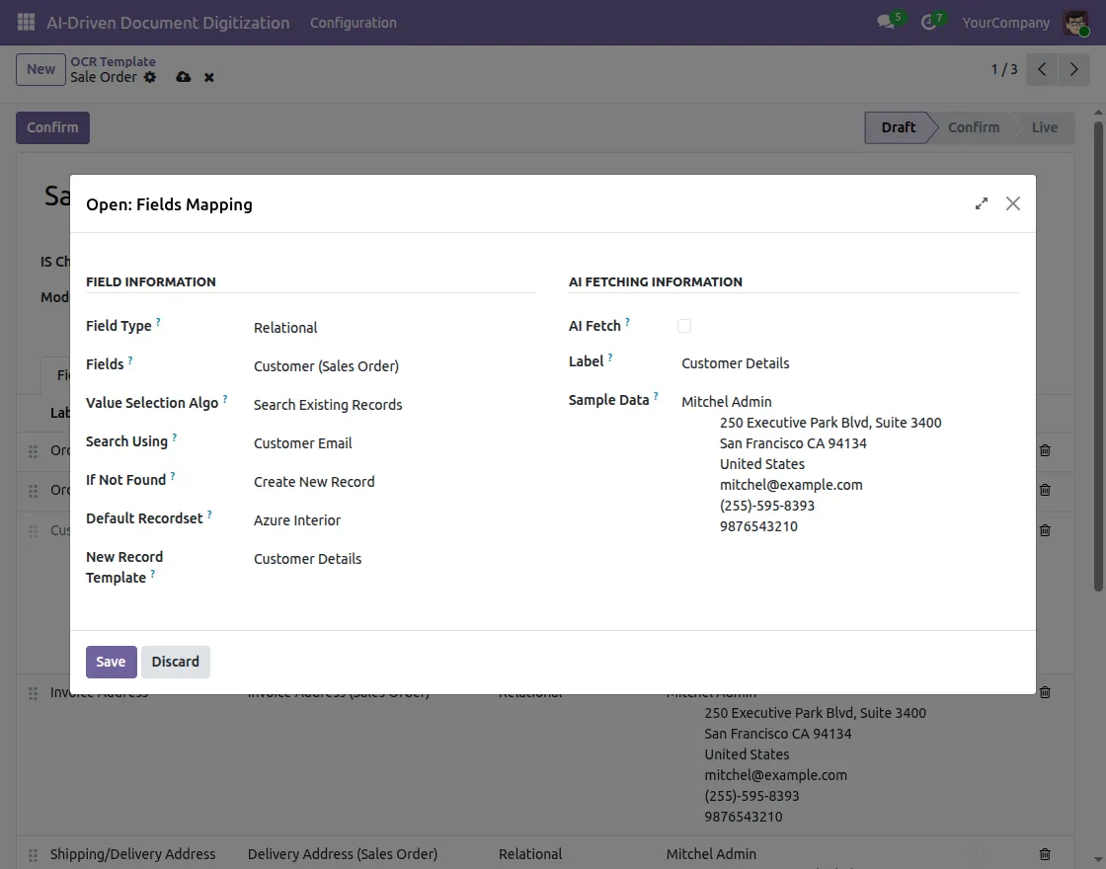
Task: Show help tooltip for If Not Found
Action: (x=172, y=476)
